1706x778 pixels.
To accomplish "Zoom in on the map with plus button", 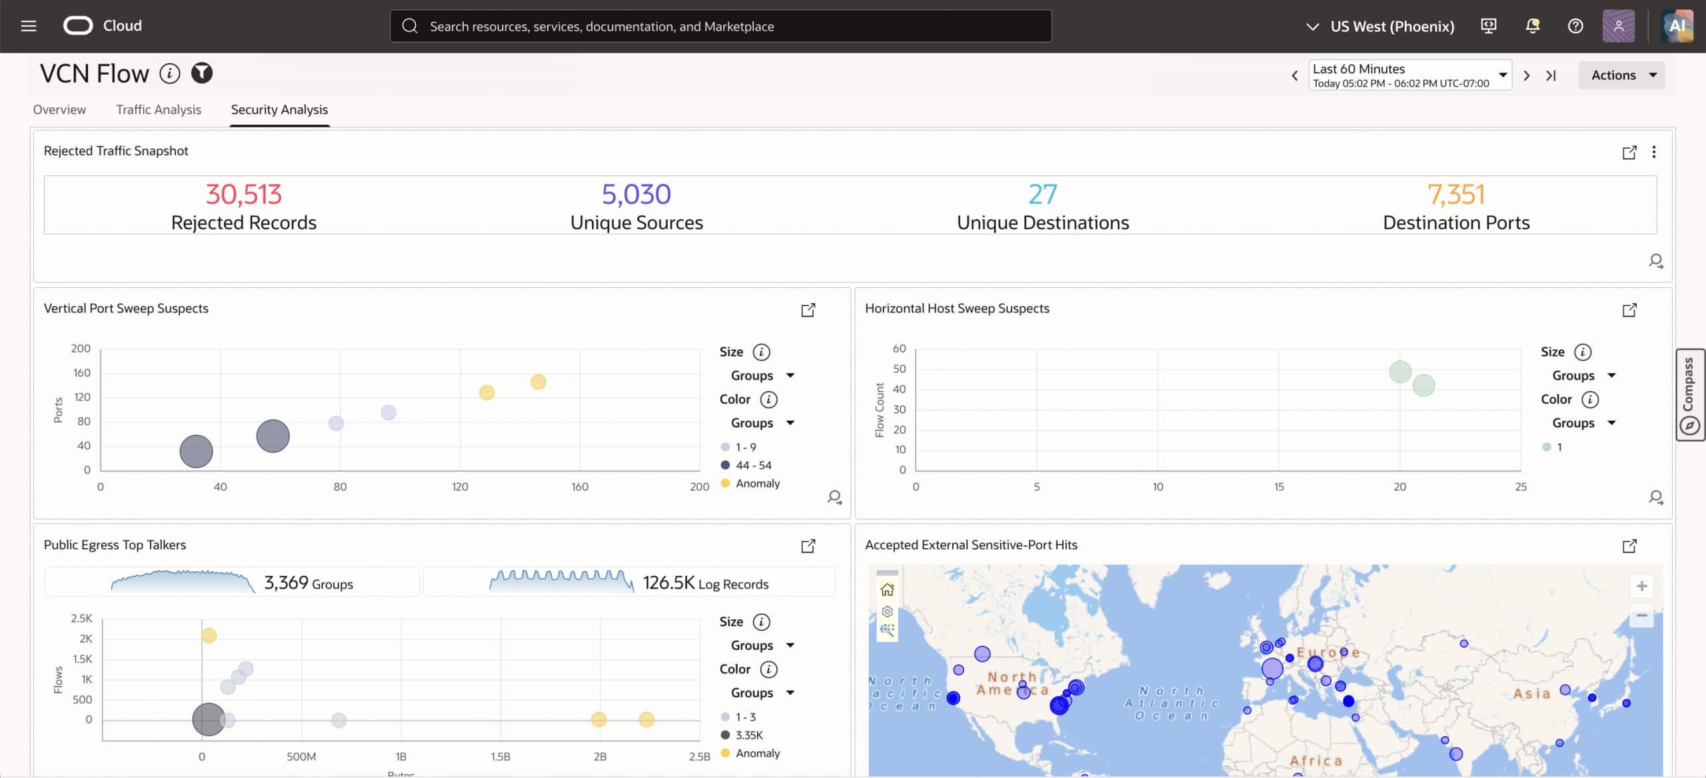I will (1641, 586).
